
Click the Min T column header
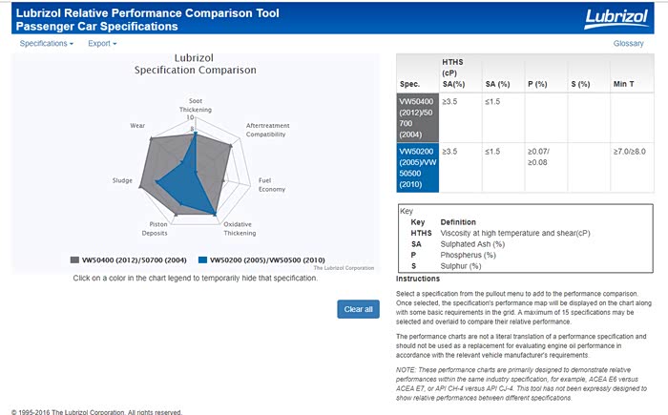625,84
